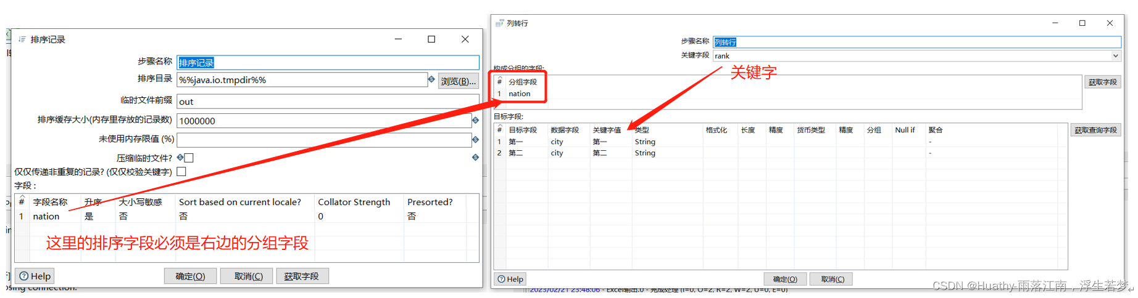Viewport: 1138px width, 298px height.
Task: Click the 排序记录 window title icon
Action: [x=22, y=39]
